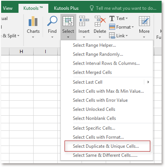Switch to the Kutools Plus tab
The image size is (165, 167).
pos(66,8)
